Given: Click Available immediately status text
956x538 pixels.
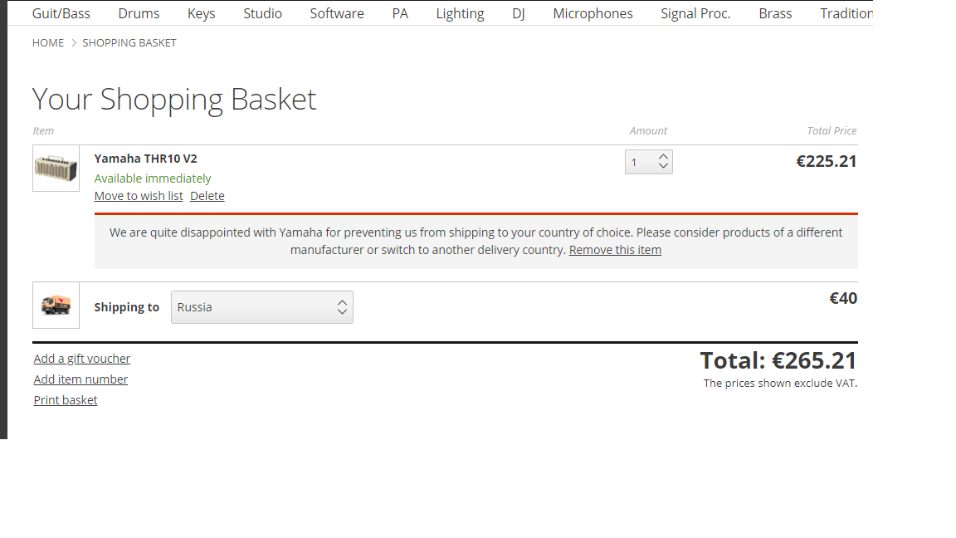Looking at the screenshot, I should pyautogui.click(x=153, y=179).
